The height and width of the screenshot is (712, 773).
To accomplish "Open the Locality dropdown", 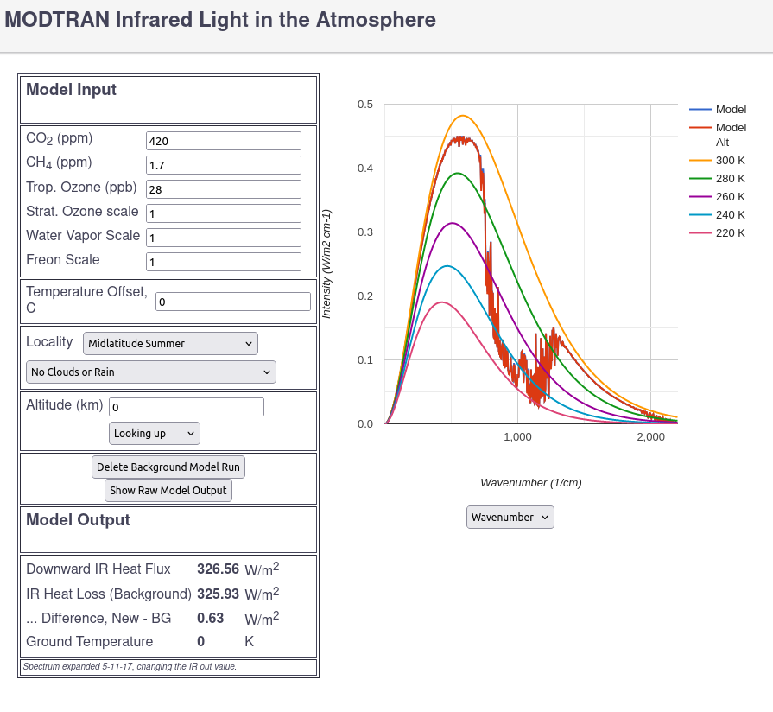I will tap(170, 343).
